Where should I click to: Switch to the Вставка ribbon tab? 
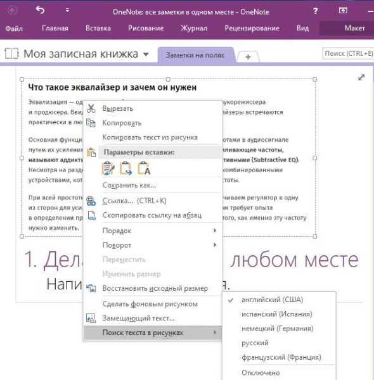click(98, 28)
